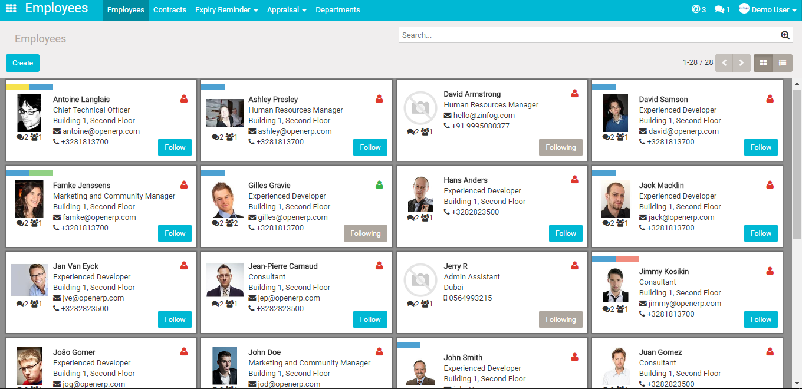Switch to kanban view icon
The image size is (802, 389).
click(x=763, y=62)
